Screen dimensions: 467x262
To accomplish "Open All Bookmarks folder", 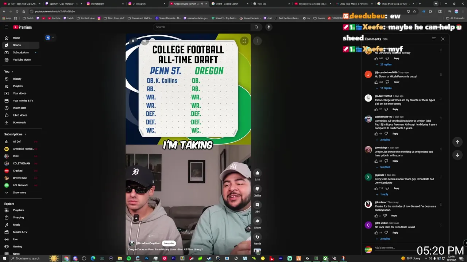I will (x=455, y=18).
